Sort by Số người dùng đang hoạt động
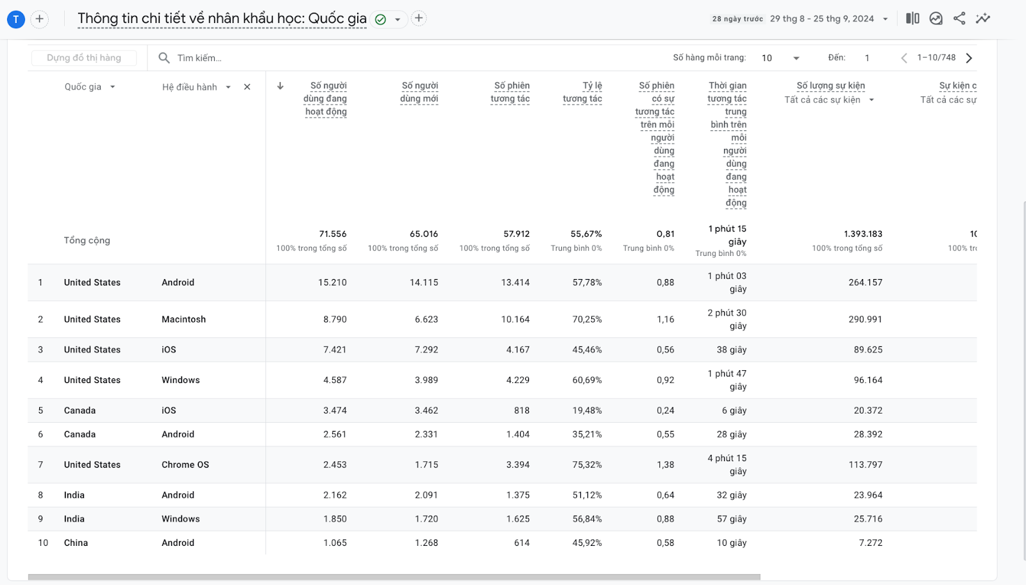Screen dimensions: 1026x585 pyautogui.click(x=325, y=98)
